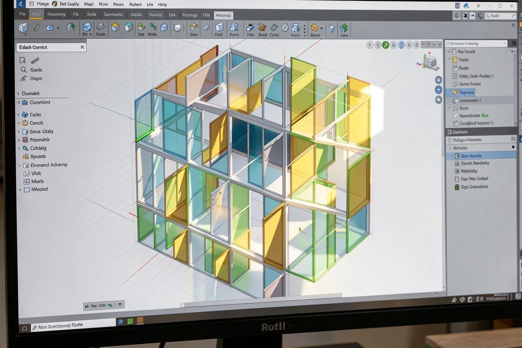Click the green globe Sees icon
The image size is (522, 348).
pyautogui.click(x=344, y=28)
